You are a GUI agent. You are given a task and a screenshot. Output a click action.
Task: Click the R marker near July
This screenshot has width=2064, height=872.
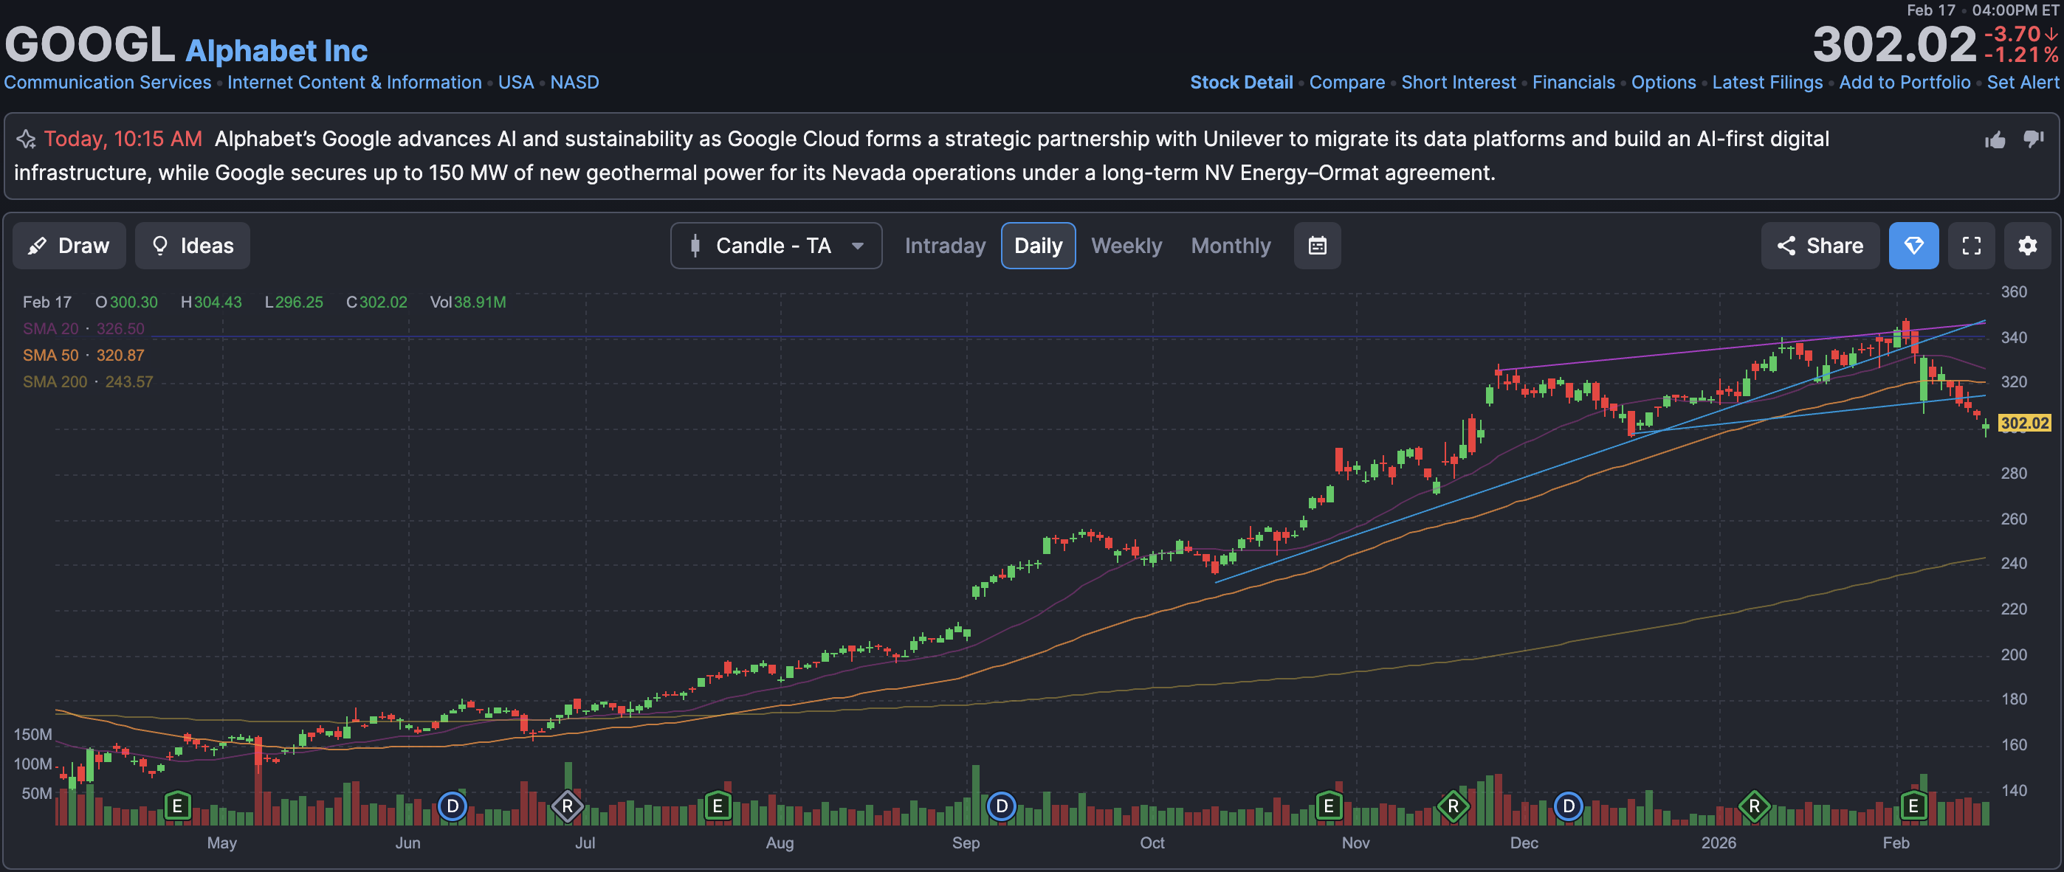pos(567,806)
